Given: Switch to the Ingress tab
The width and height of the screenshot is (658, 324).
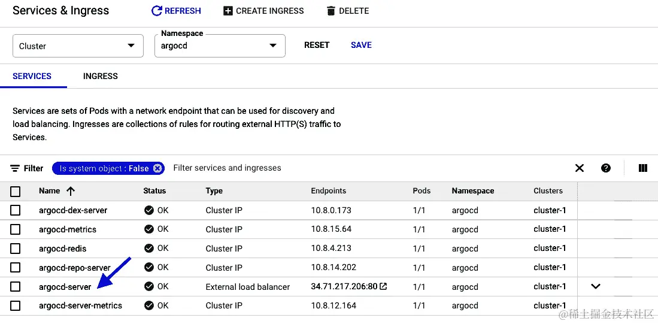Looking at the screenshot, I should click(101, 76).
